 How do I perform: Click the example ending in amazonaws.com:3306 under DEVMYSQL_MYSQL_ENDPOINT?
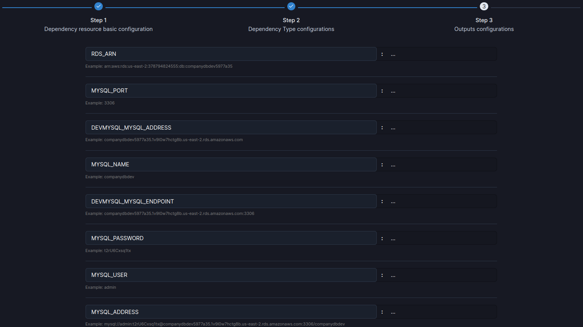(x=170, y=213)
